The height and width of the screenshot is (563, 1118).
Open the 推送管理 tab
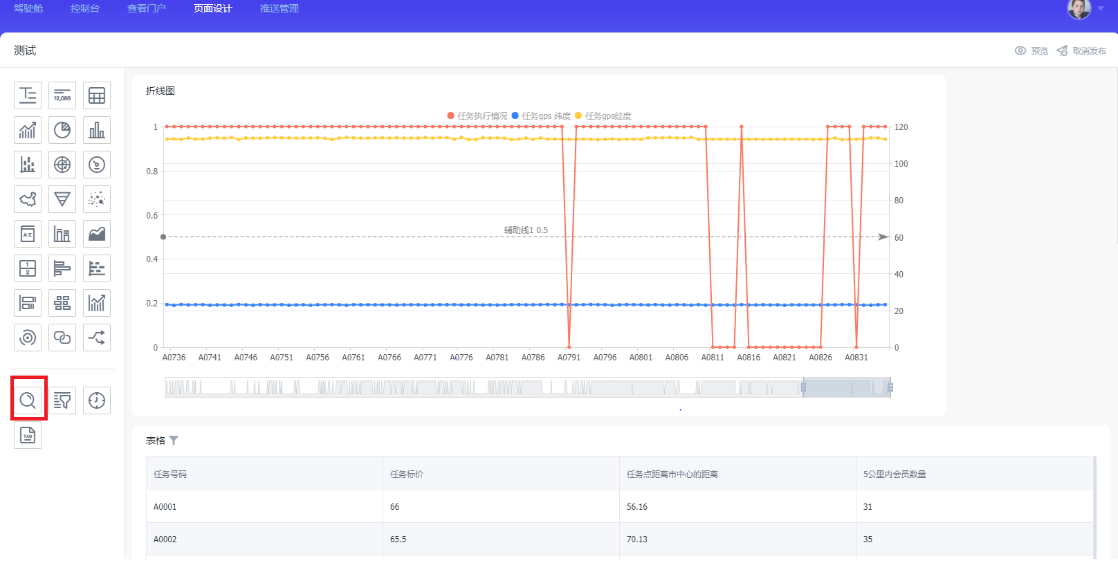pyautogui.click(x=279, y=9)
